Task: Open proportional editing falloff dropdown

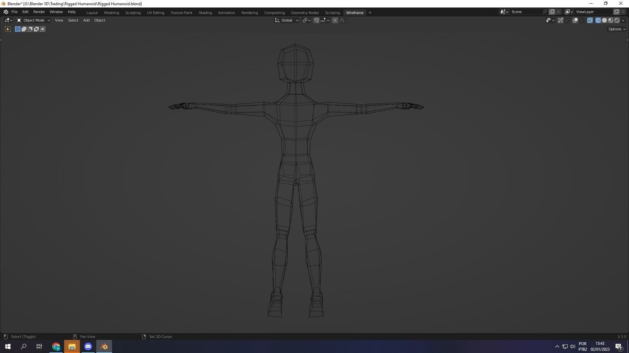Action: [x=344, y=20]
